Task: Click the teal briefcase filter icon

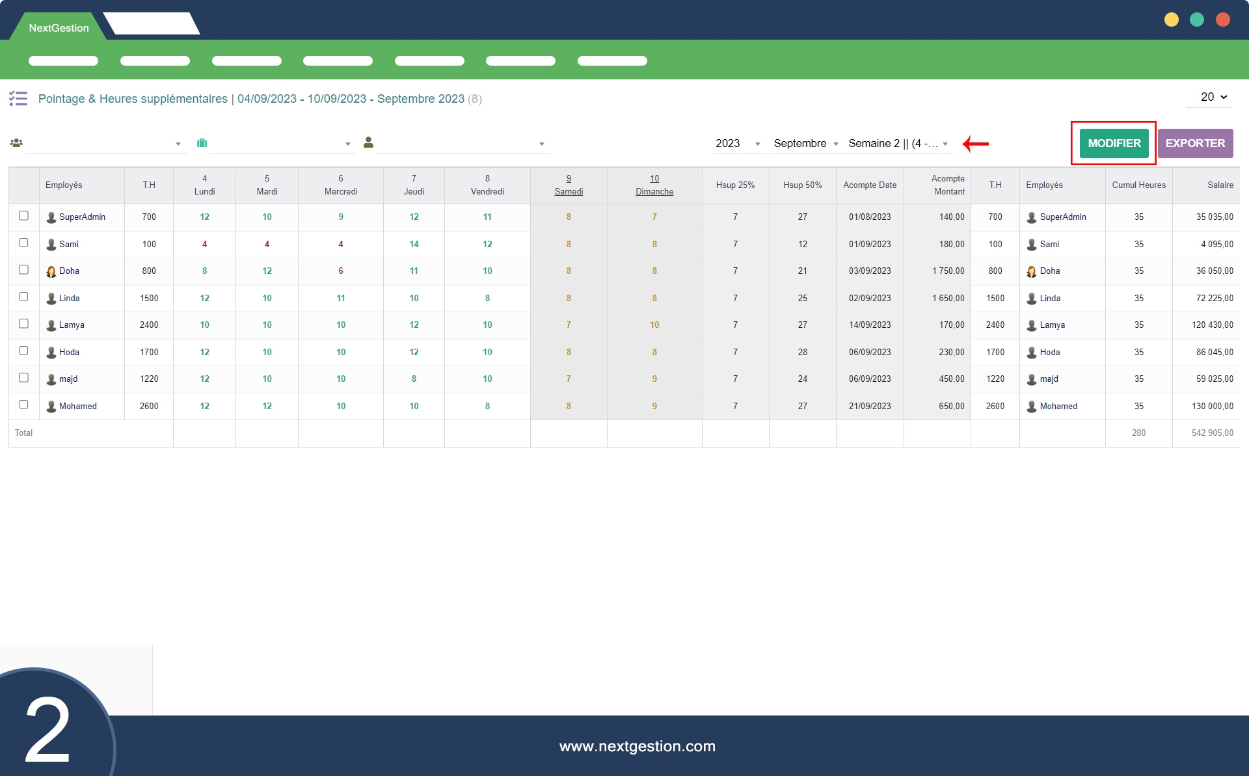Action: click(x=202, y=143)
